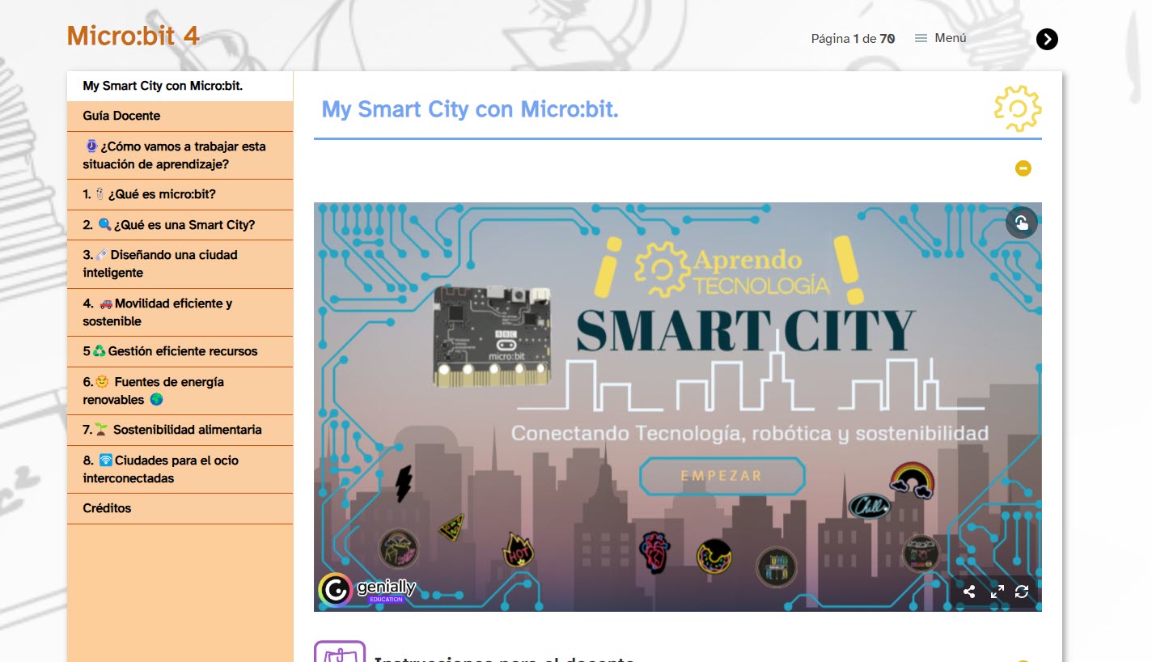The width and height of the screenshot is (1152, 662).
Task: Go to next page with black arrow
Action: [x=1047, y=39]
